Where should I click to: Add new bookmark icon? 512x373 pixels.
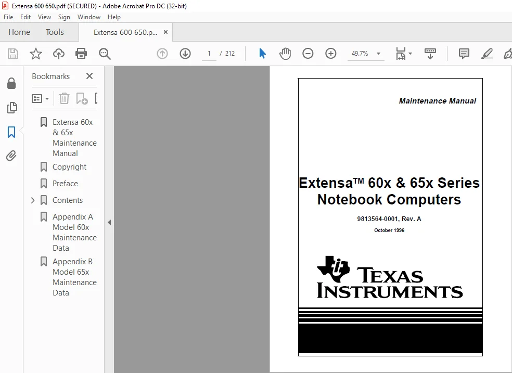tap(82, 98)
